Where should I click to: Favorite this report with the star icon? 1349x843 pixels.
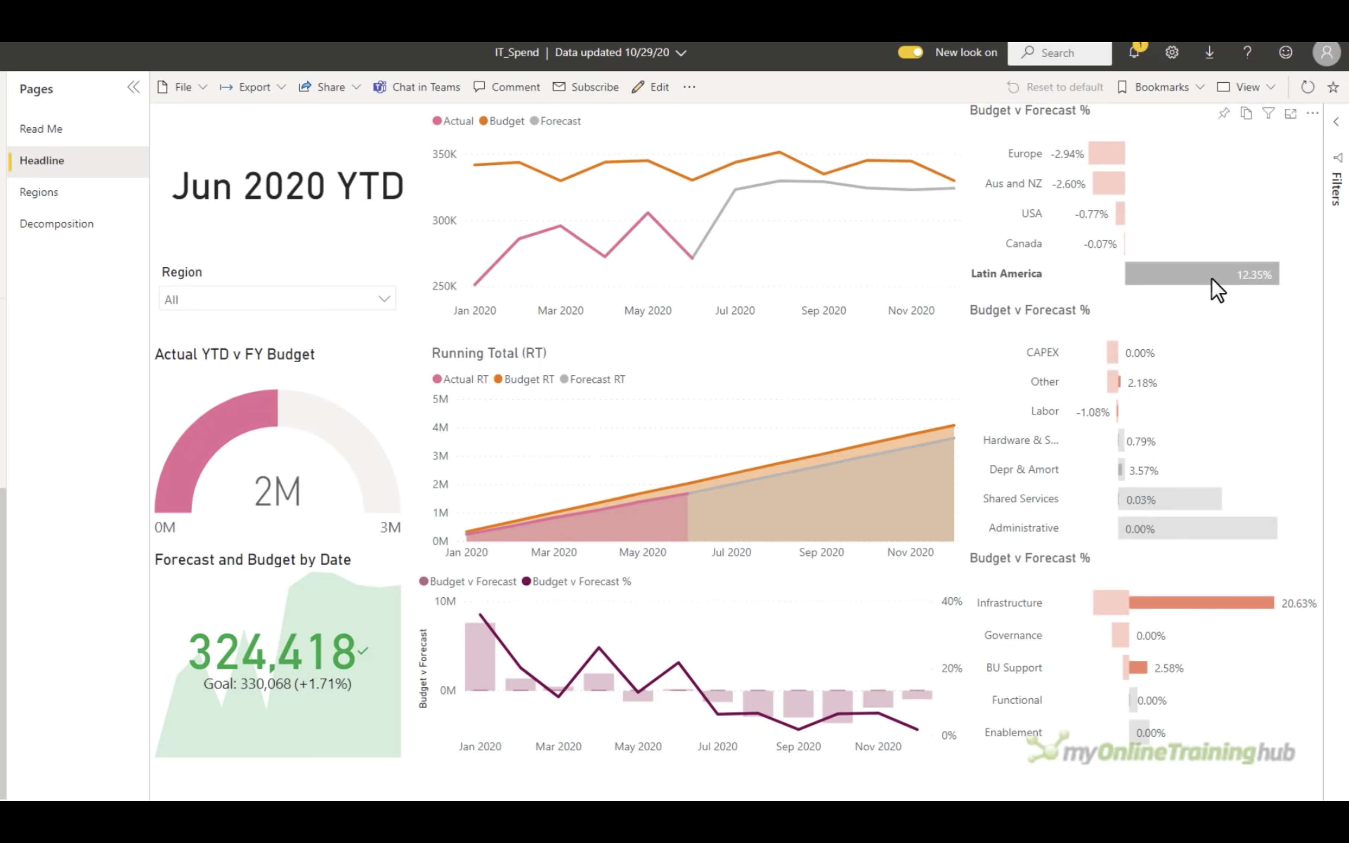tap(1333, 87)
